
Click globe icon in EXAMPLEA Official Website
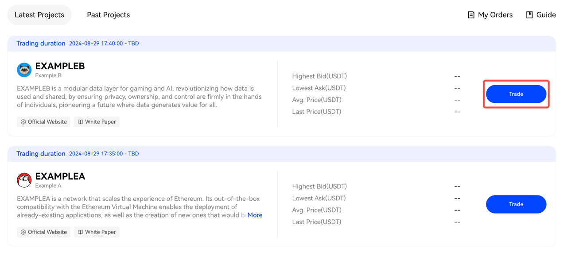(23, 232)
